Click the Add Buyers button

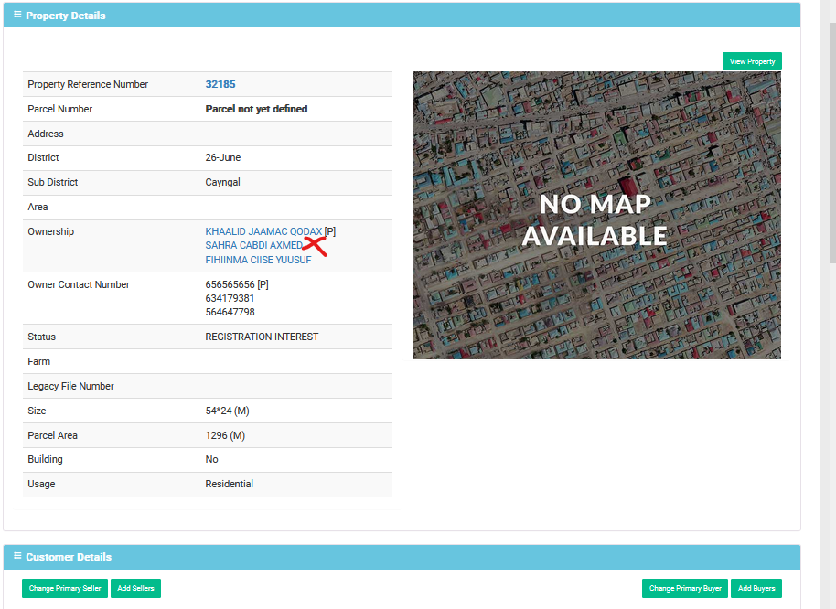[x=756, y=588]
